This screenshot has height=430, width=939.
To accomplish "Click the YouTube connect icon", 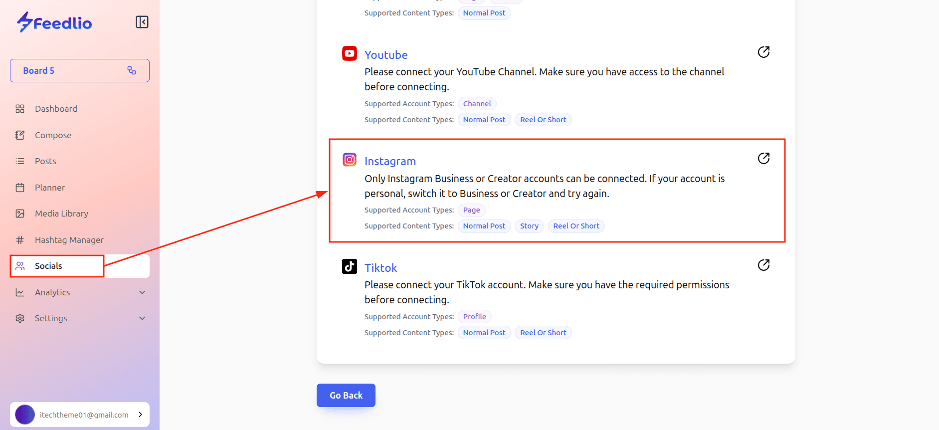I will (x=763, y=52).
